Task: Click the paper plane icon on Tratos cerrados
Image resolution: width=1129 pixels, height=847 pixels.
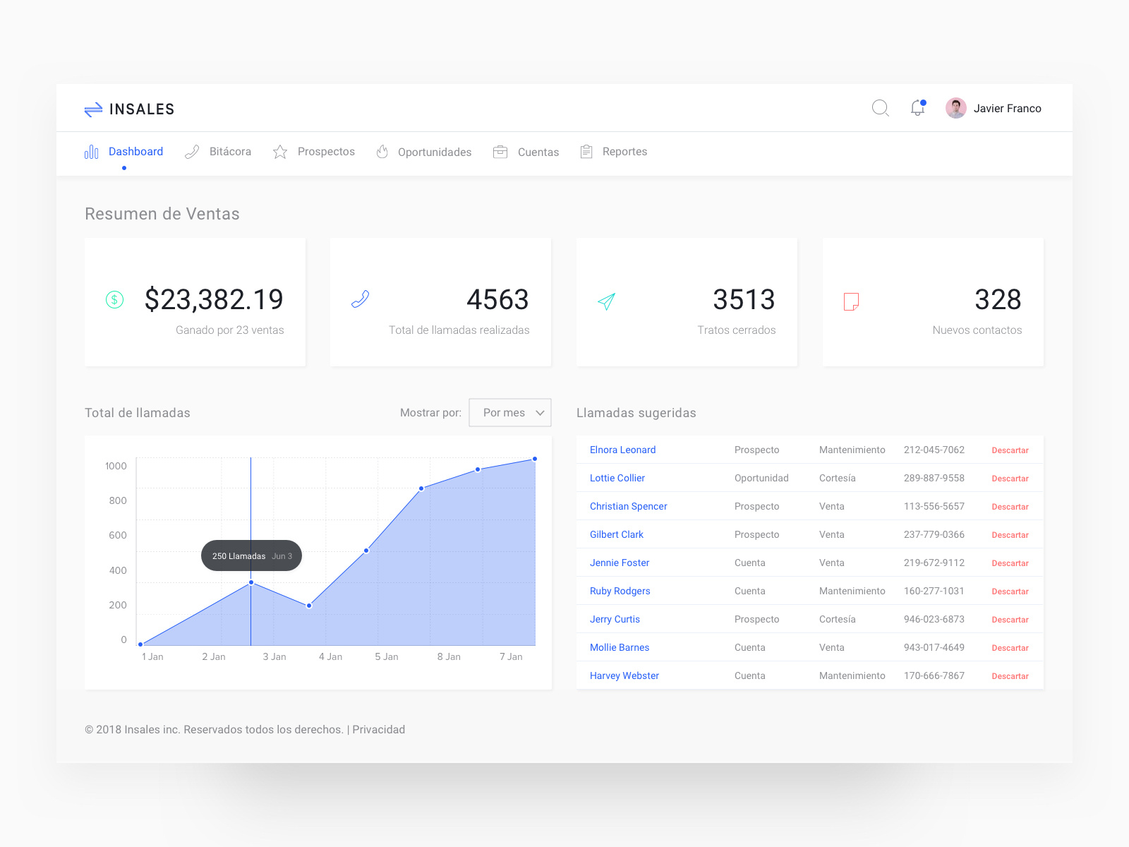Action: click(x=605, y=302)
